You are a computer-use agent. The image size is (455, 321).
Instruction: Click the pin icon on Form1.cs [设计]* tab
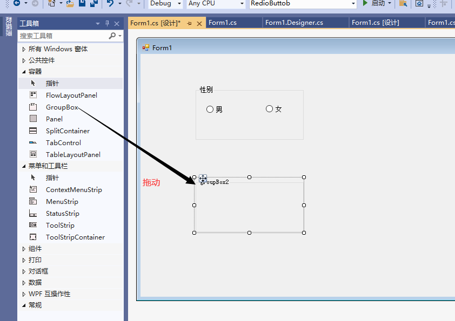[x=190, y=23]
